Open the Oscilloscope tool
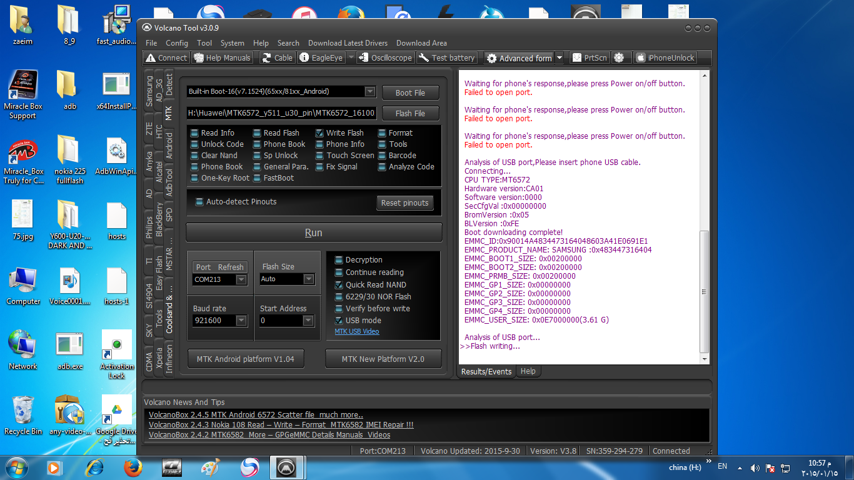Screen dimensions: 854x480 (x=386, y=57)
